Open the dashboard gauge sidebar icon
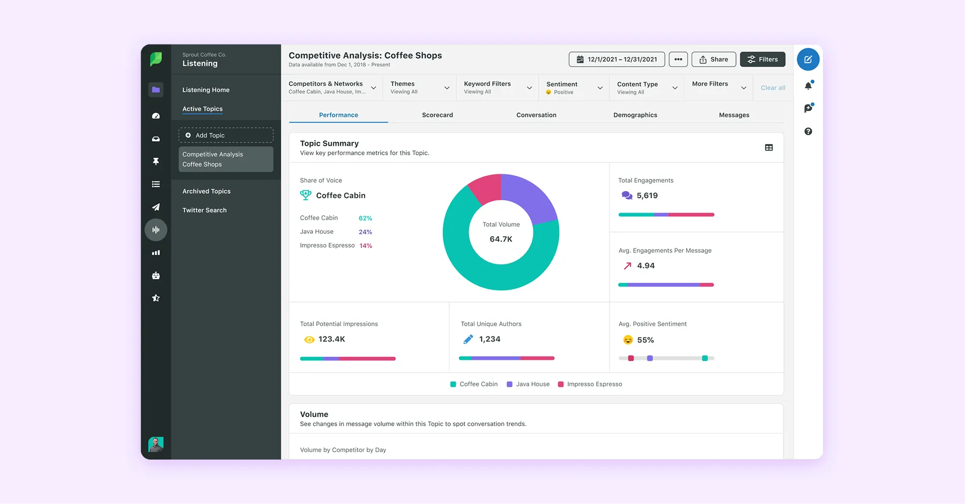Viewport: 965px width, 504px height. point(156,116)
